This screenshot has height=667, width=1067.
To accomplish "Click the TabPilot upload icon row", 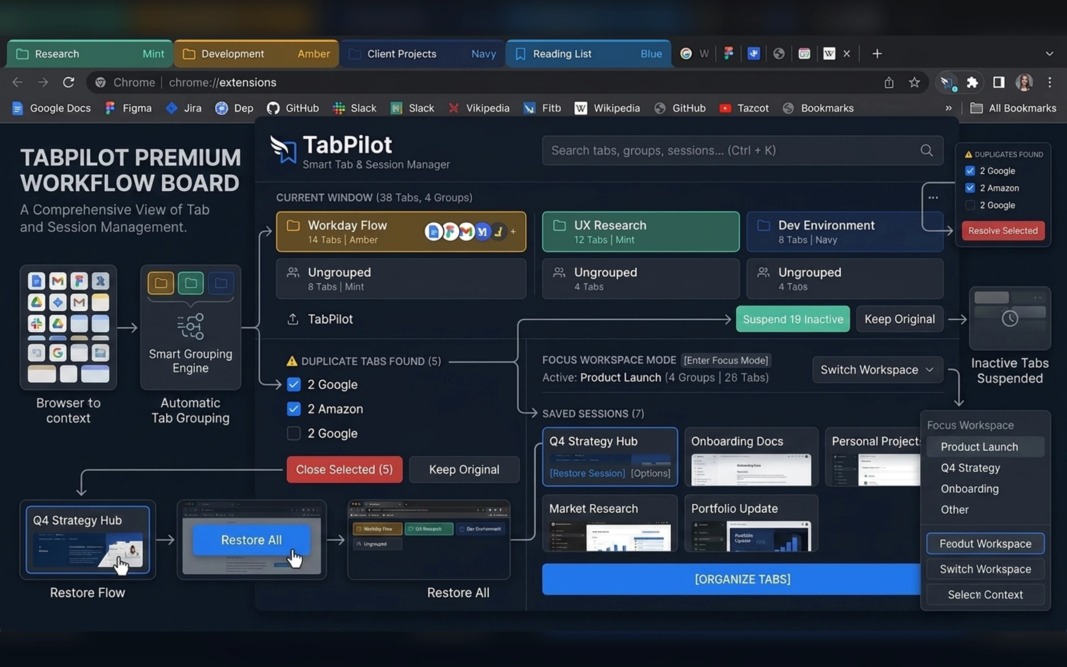I will (320, 319).
